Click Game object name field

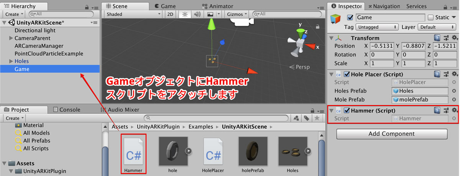390,18
